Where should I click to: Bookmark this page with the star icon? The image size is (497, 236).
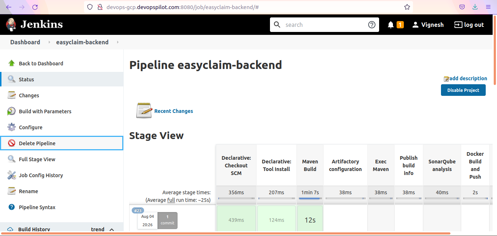[x=407, y=7]
